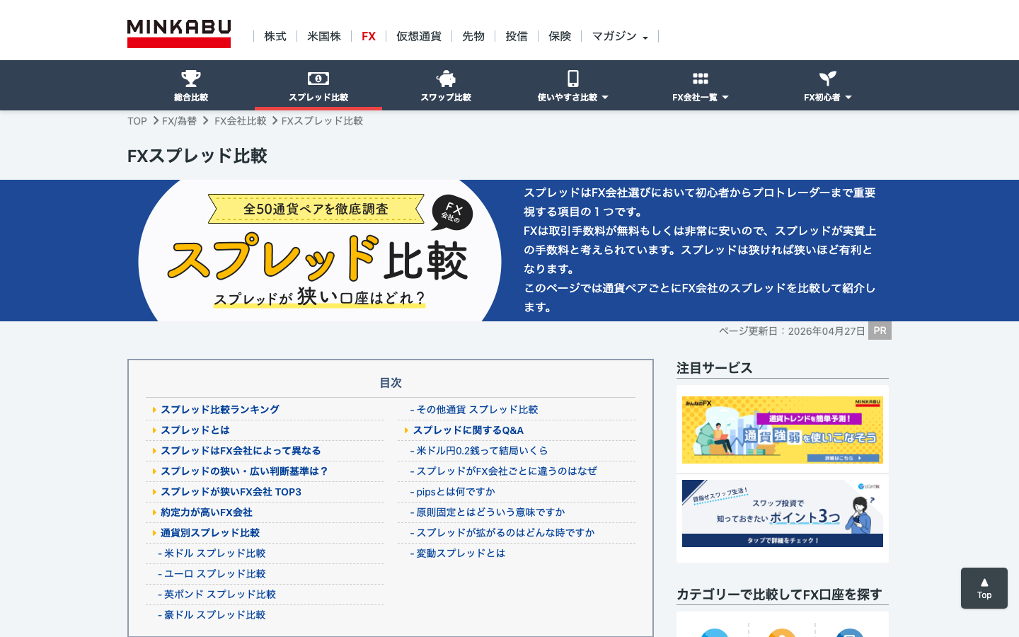Jump to スプレッドに関するQ&A
Screen dimensions: 1019x637
[468, 430]
